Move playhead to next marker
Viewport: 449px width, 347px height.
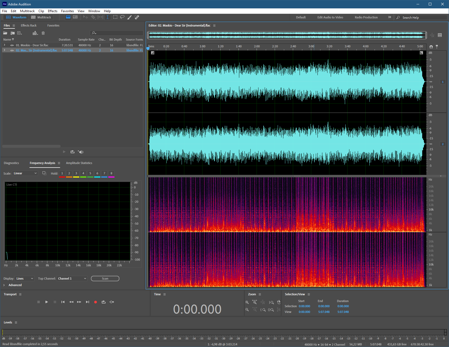[87, 302]
